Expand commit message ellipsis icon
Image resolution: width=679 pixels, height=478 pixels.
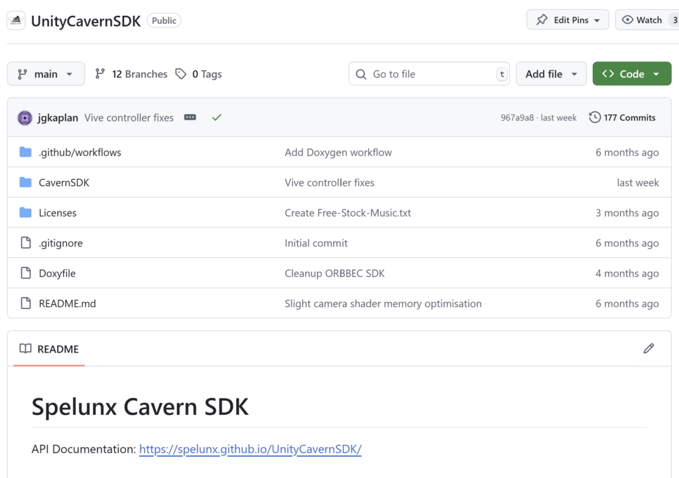tap(190, 117)
